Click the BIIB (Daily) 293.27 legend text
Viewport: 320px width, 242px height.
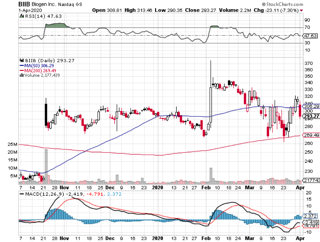(50, 60)
